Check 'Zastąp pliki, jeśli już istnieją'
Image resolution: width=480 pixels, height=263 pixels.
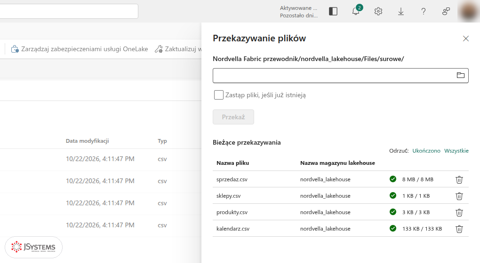pos(218,95)
